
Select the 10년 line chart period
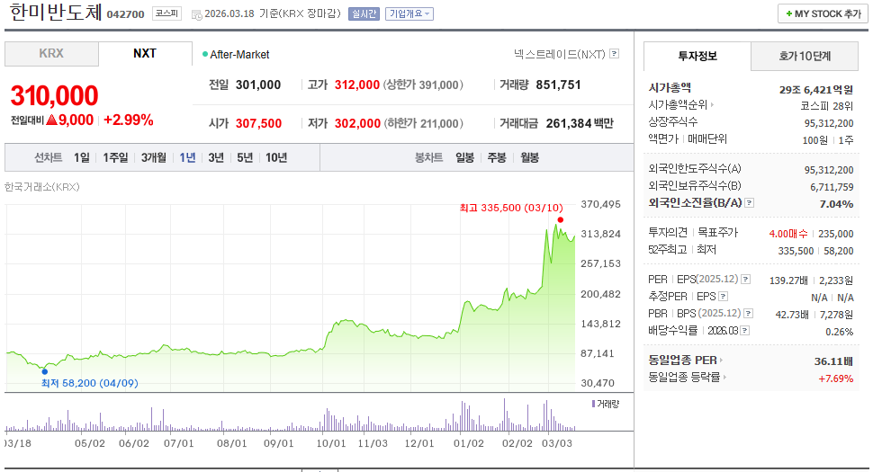pos(276,158)
